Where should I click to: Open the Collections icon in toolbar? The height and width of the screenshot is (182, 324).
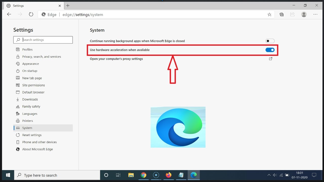281,14
